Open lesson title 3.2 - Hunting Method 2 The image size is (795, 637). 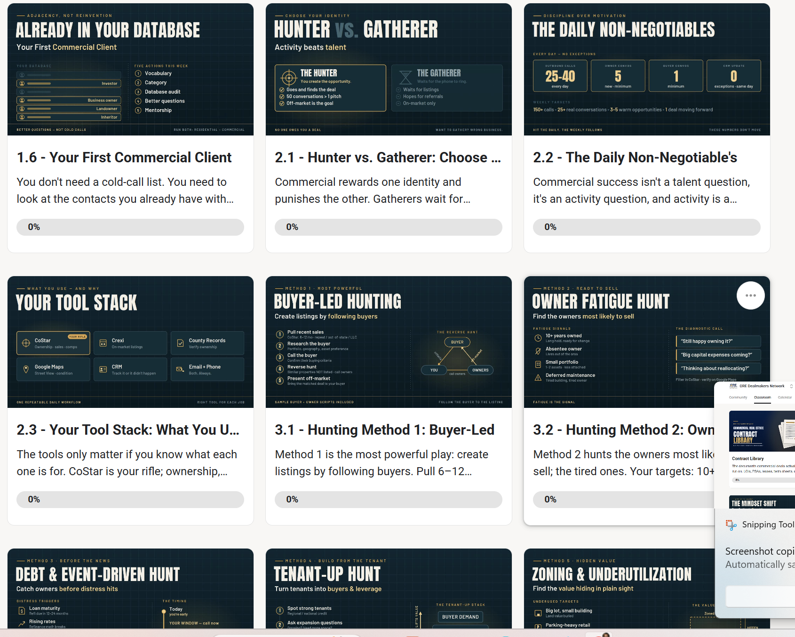(x=624, y=430)
